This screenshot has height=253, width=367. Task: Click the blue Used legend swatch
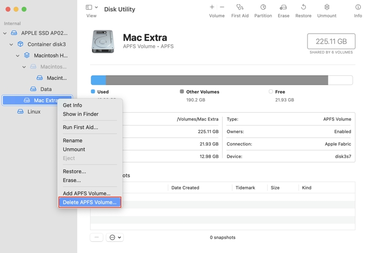[x=93, y=91]
